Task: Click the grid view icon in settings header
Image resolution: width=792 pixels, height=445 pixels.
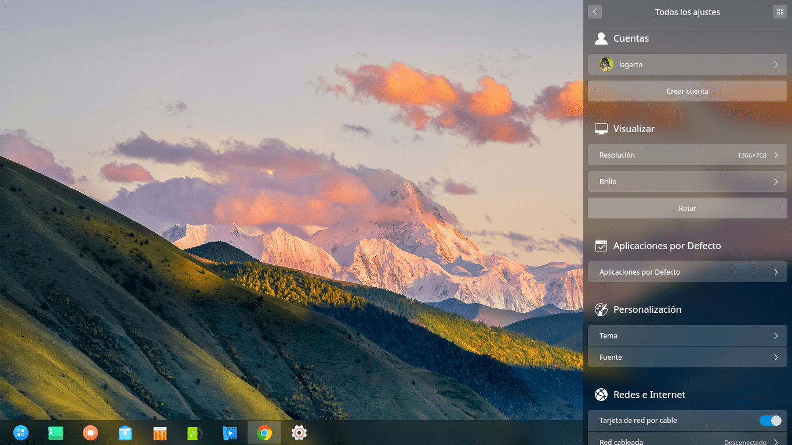Action: (780, 12)
